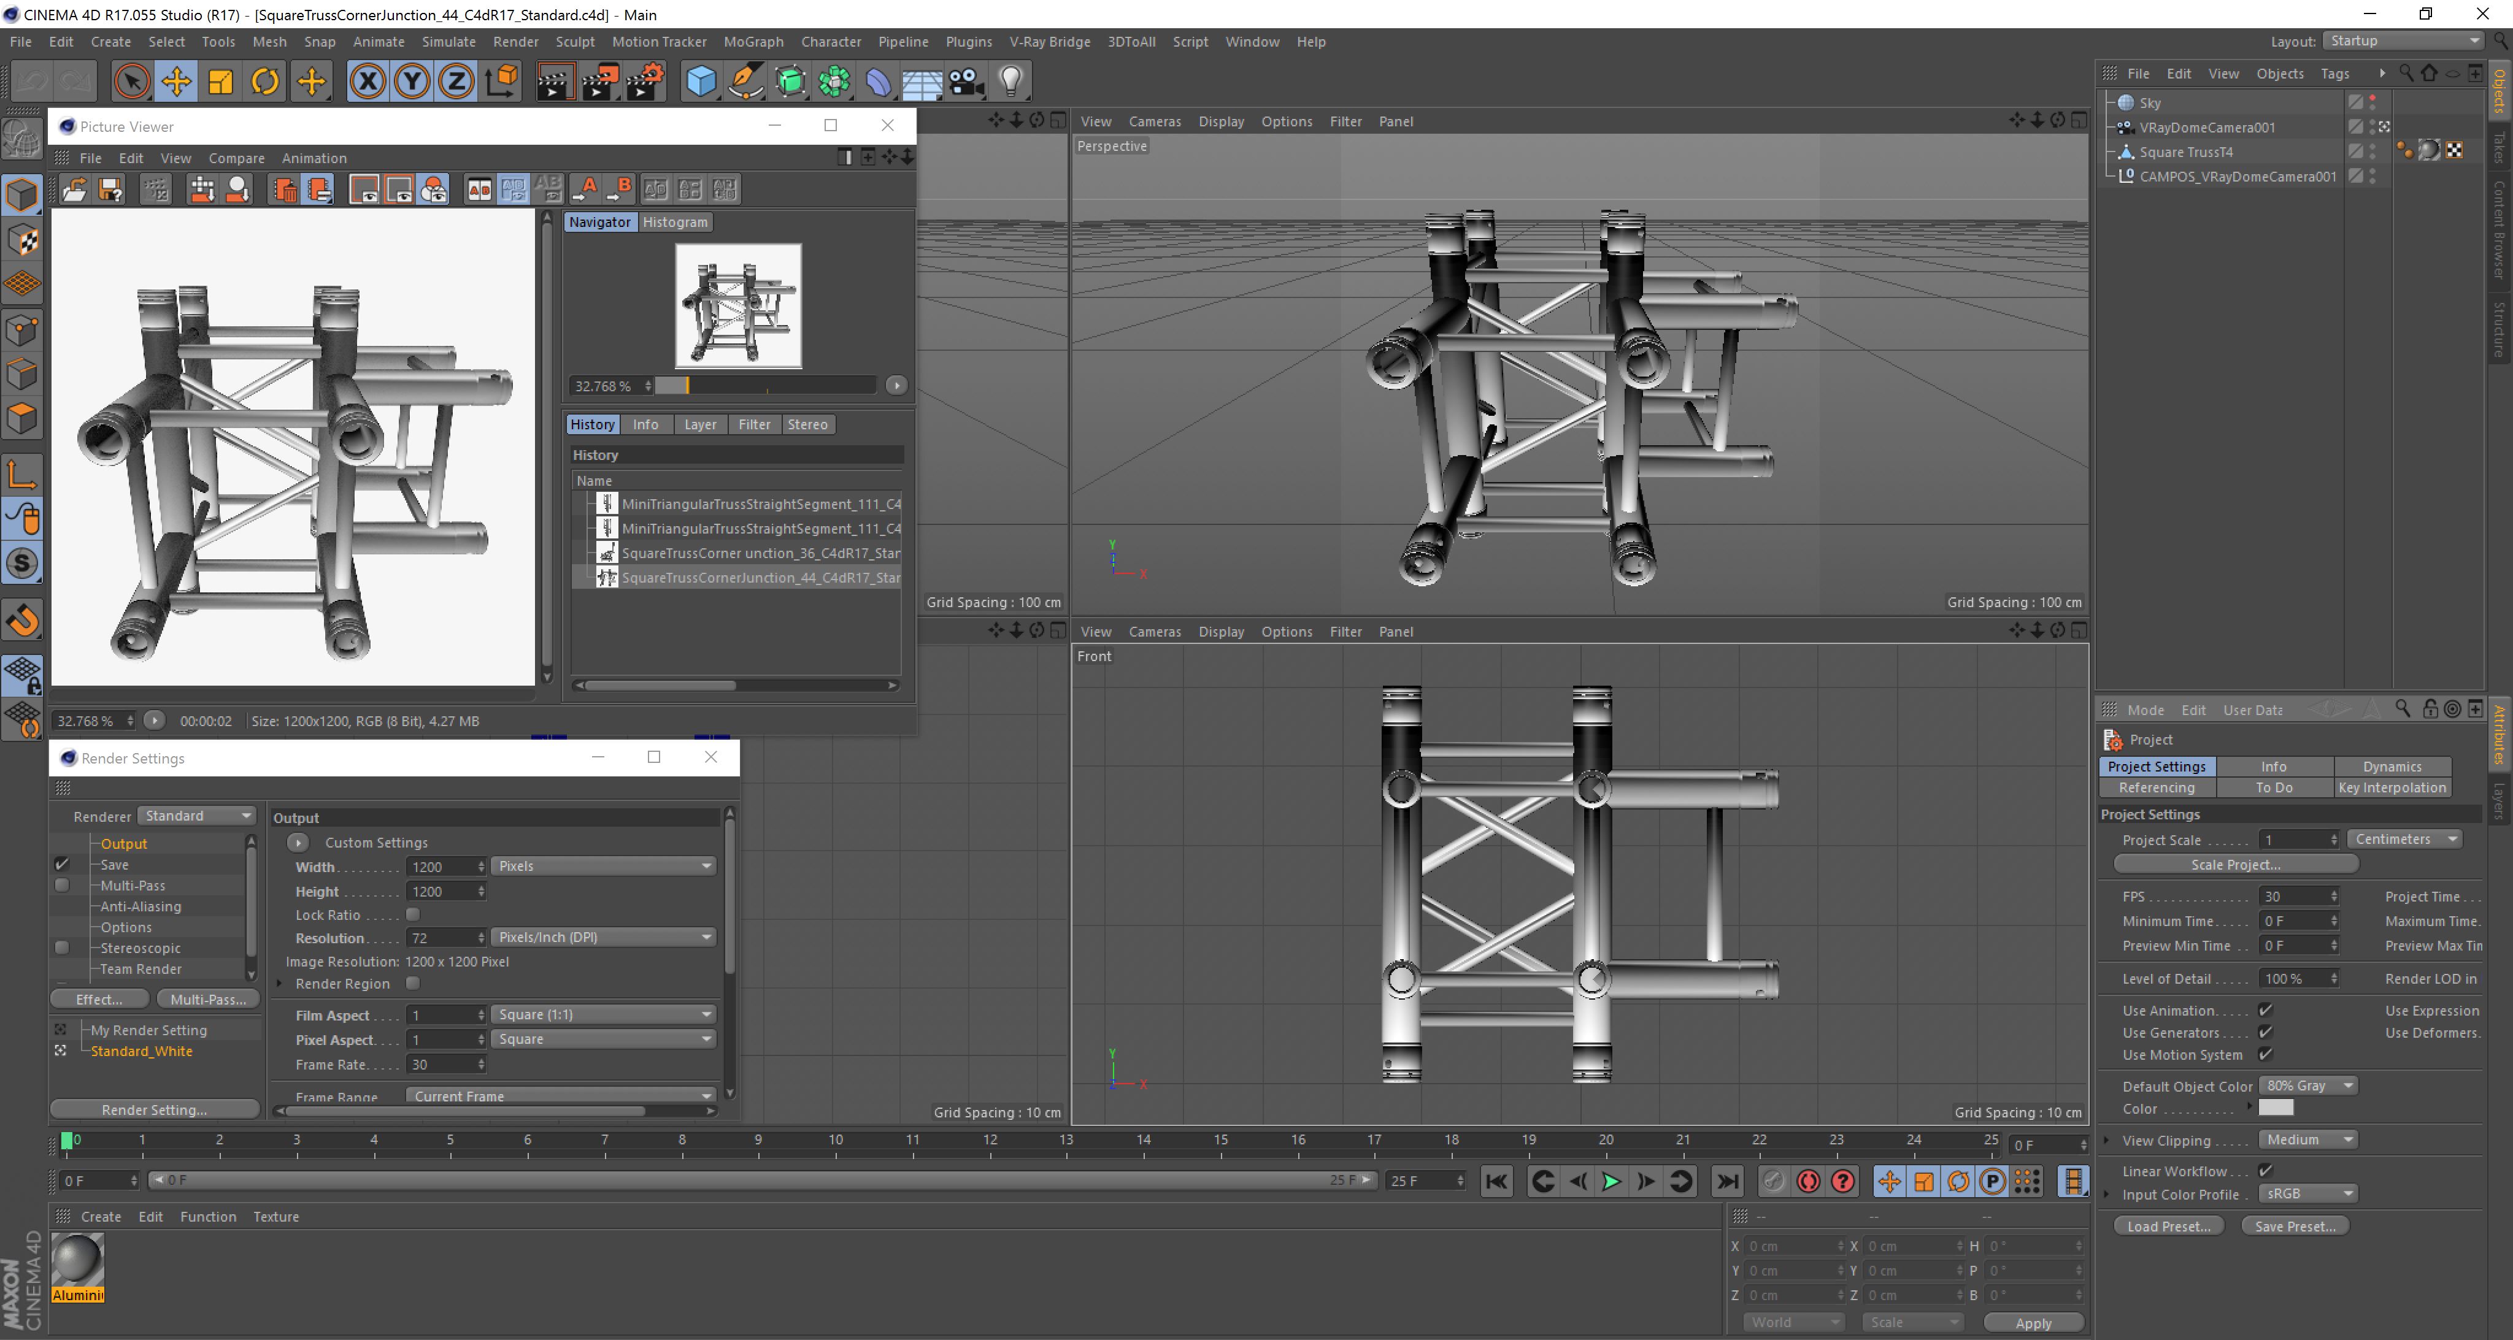Click the Effect button in Render Settings
The width and height of the screenshot is (2513, 1340).
[x=99, y=1000]
